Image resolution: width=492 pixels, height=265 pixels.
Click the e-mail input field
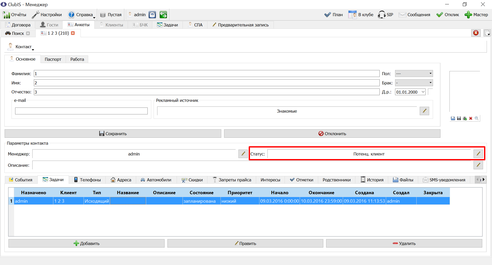click(x=81, y=111)
